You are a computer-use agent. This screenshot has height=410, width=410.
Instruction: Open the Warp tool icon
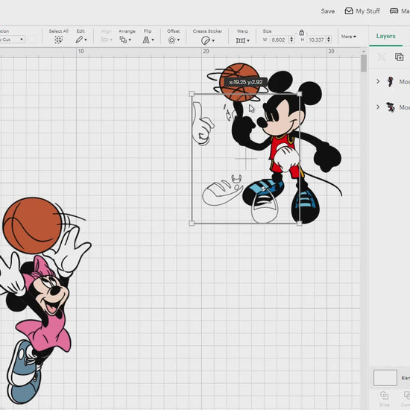[x=241, y=40]
